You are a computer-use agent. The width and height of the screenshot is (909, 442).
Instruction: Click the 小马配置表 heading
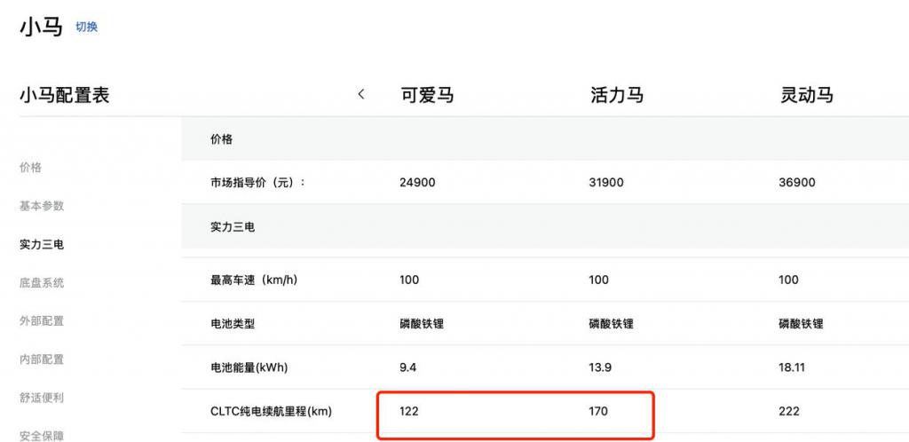64,94
